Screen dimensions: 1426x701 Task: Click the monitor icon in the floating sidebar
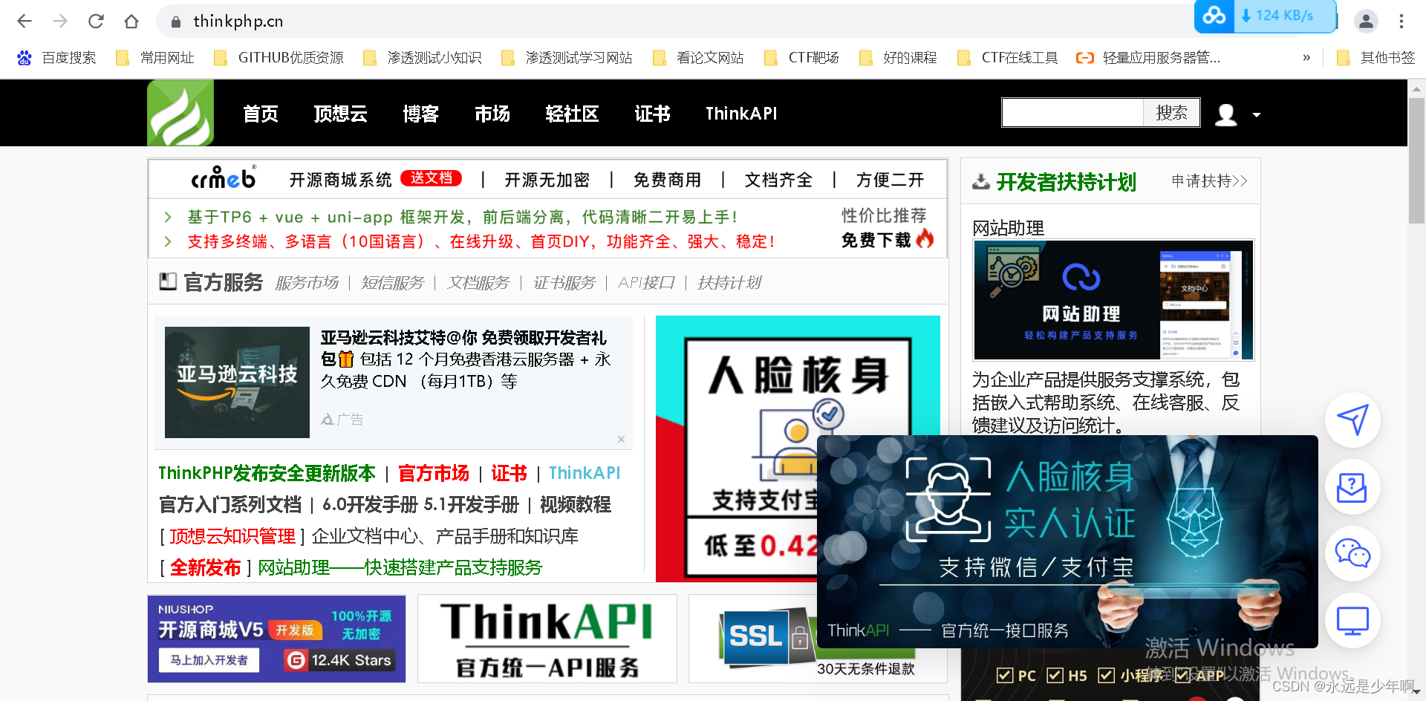pyautogui.click(x=1352, y=620)
